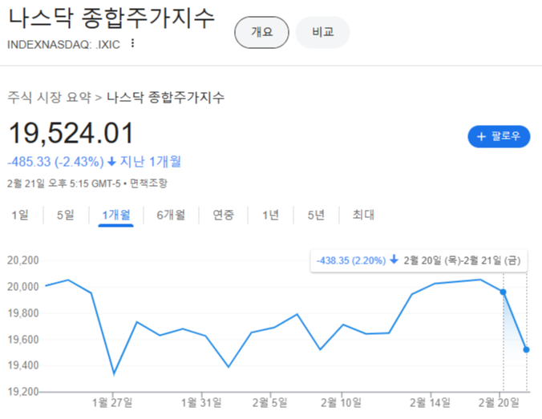
Task: Switch to the 비교 compare tab
Action: 322,33
